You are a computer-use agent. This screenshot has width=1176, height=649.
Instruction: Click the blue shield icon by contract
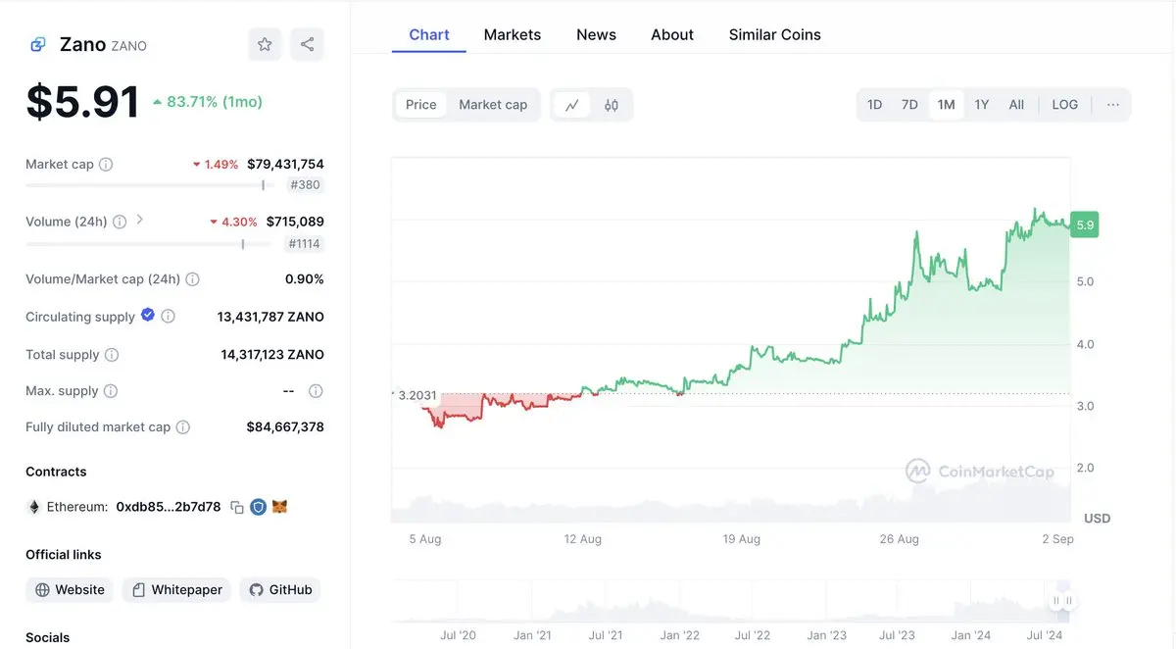point(259,507)
